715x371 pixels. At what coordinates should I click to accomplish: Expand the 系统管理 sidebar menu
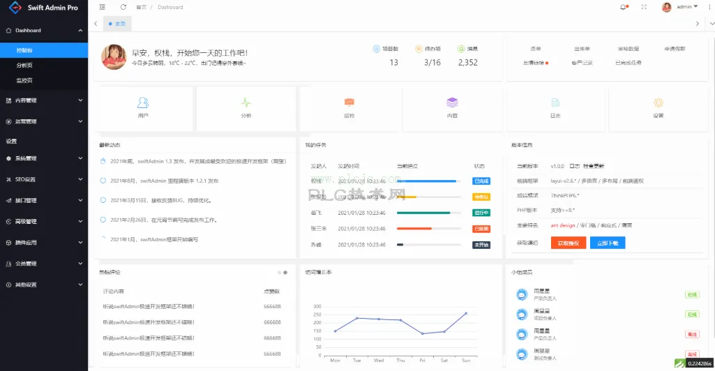pos(80,158)
